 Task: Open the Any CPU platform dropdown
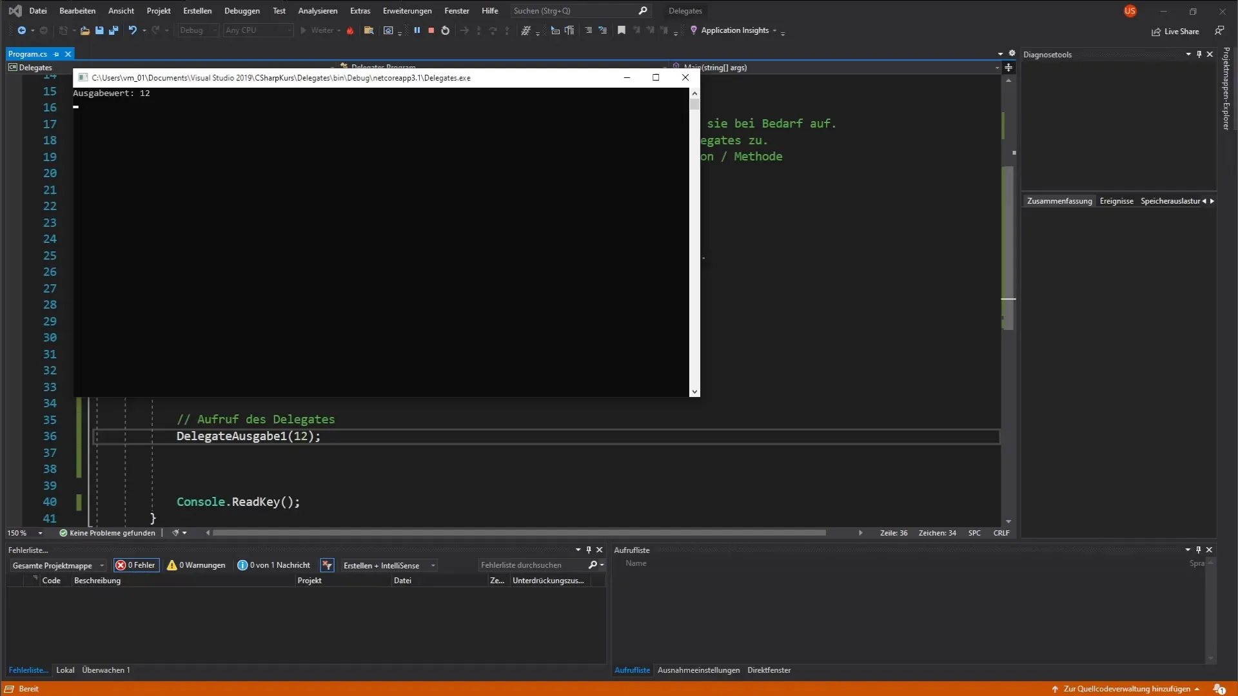tap(258, 30)
